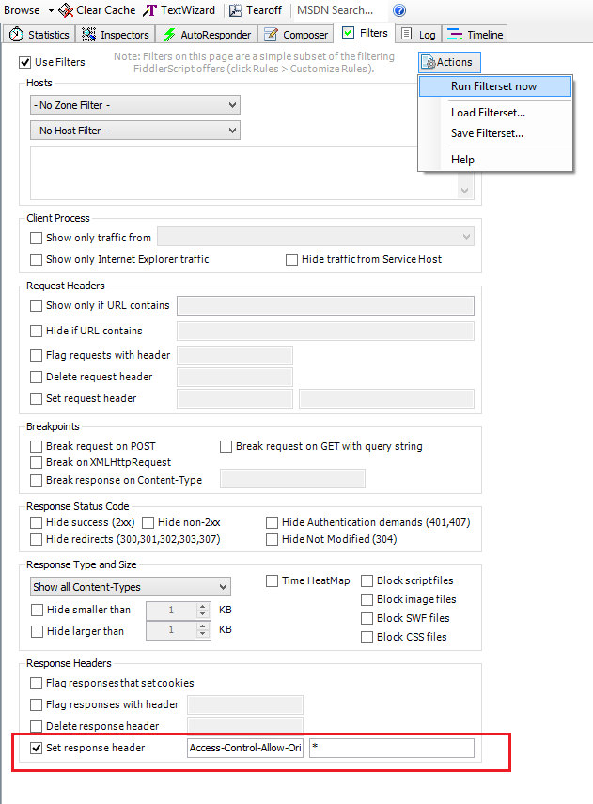Check Hide traffic from Service Host
The width and height of the screenshot is (593, 804).
click(x=291, y=260)
